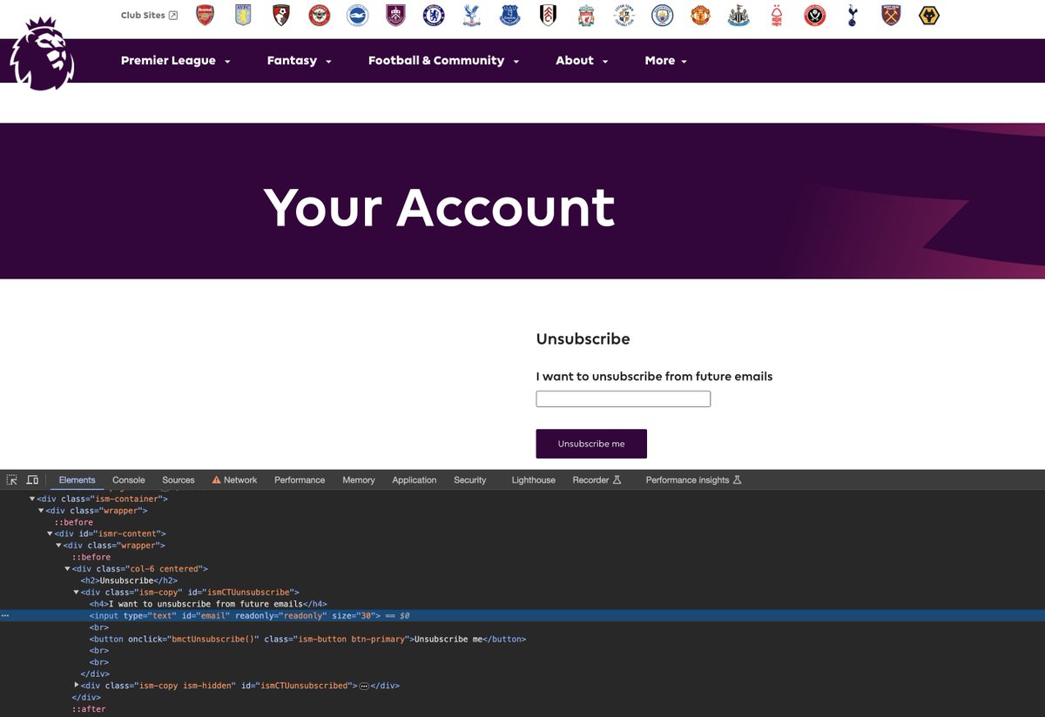
Task: Open the Manchester City club badge
Action: pos(663,15)
